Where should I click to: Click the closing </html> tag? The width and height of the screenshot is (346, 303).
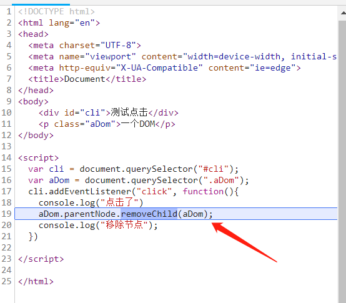click(x=36, y=281)
